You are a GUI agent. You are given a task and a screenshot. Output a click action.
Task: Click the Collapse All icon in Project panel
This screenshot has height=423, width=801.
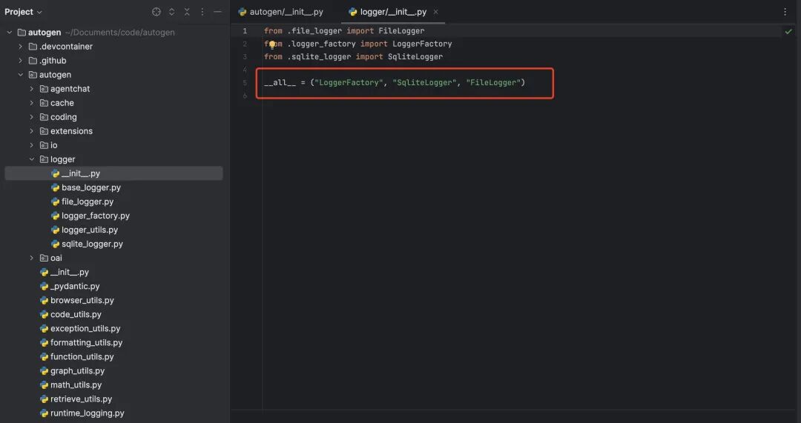click(187, 12)
